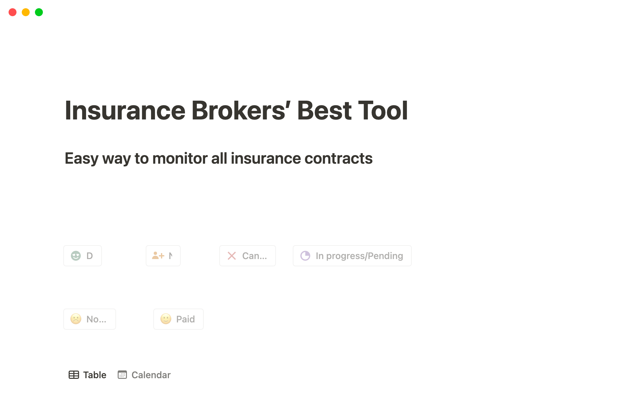Click the truncated "No..." button text
The width and height of the screenshot is (633, 396).
[96, 319]
